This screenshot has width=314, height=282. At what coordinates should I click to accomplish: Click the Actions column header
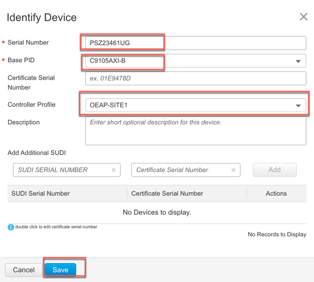pyautogui.click(x=276, y=194)
